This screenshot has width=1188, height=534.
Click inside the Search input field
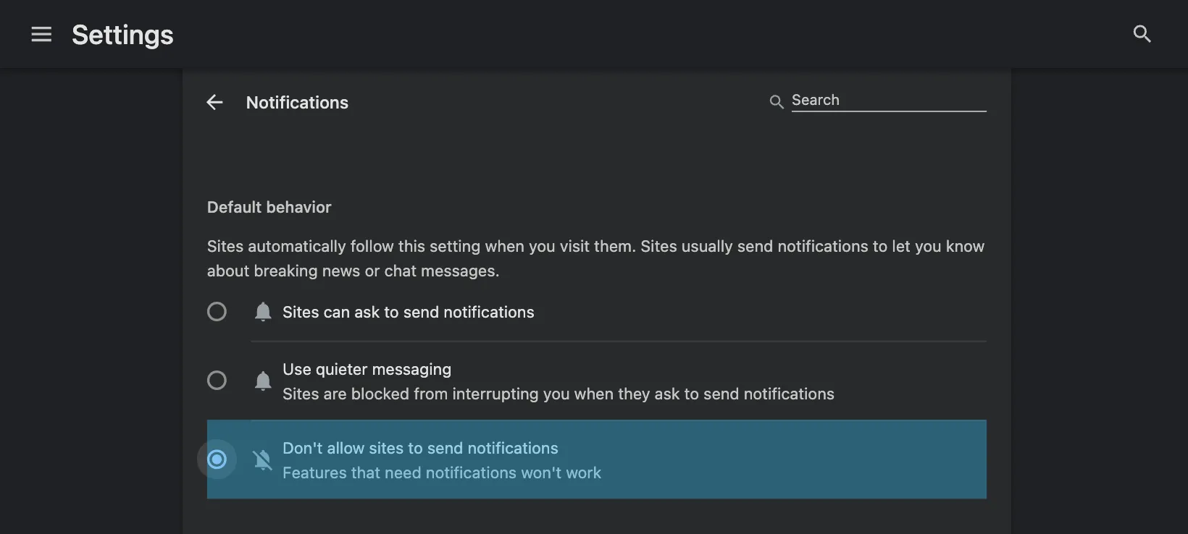coord(887,100)
